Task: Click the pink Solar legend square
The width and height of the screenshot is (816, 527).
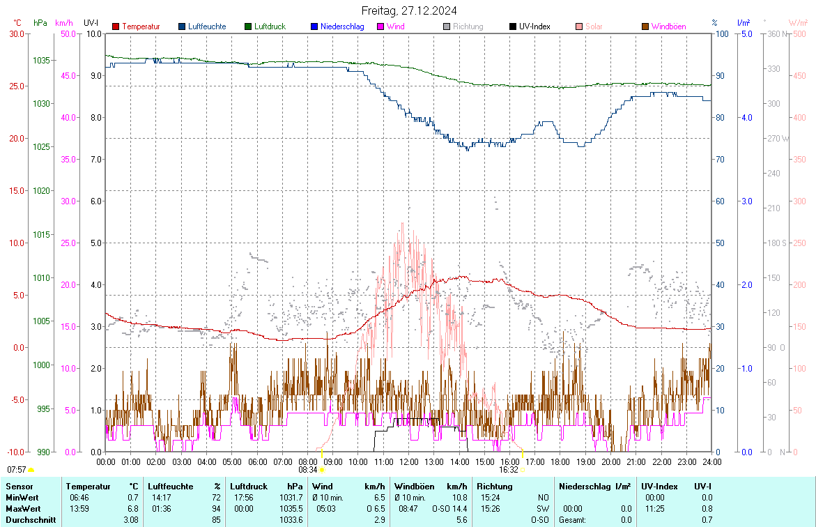Action: click(x=579, y=27)
